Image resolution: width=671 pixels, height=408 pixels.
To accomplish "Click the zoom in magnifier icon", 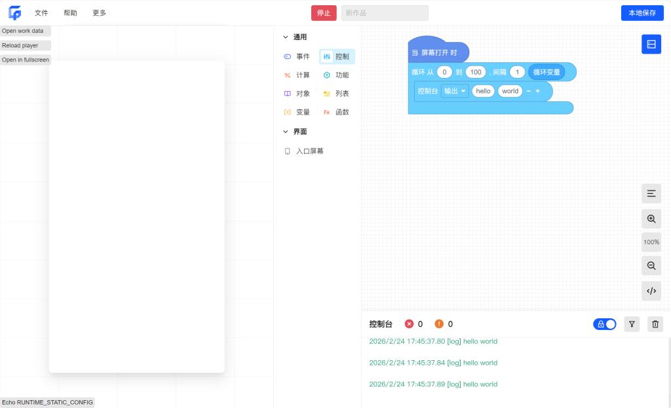I will [651, 219].
